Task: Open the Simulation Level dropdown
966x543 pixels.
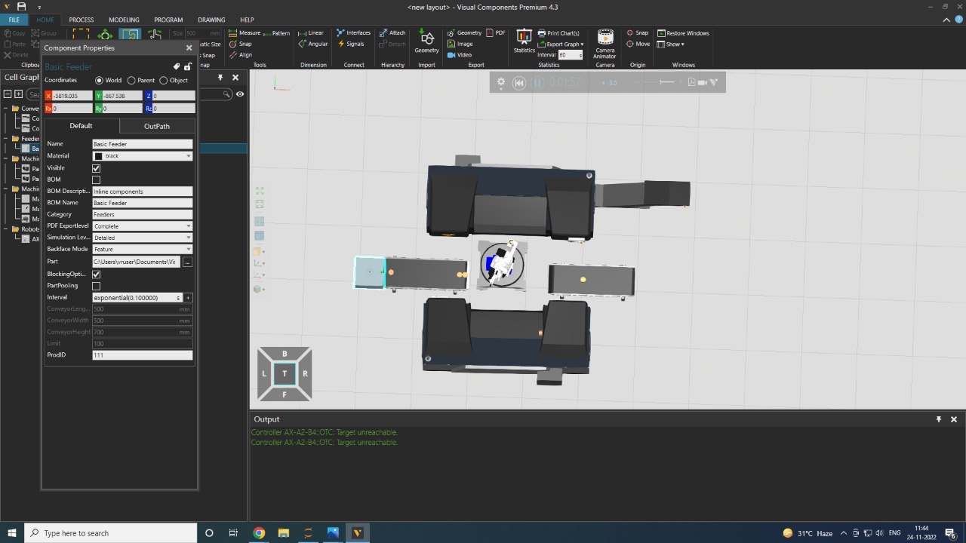Action: (188, 238)
